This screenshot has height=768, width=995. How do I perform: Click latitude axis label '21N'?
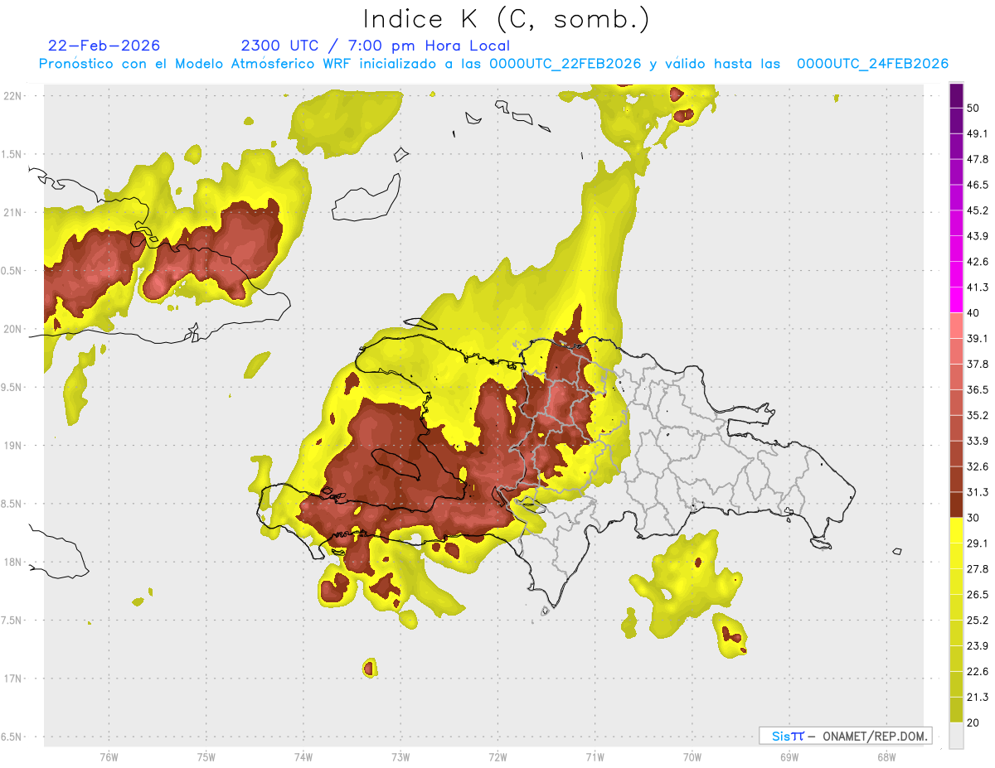pos(14,212)
